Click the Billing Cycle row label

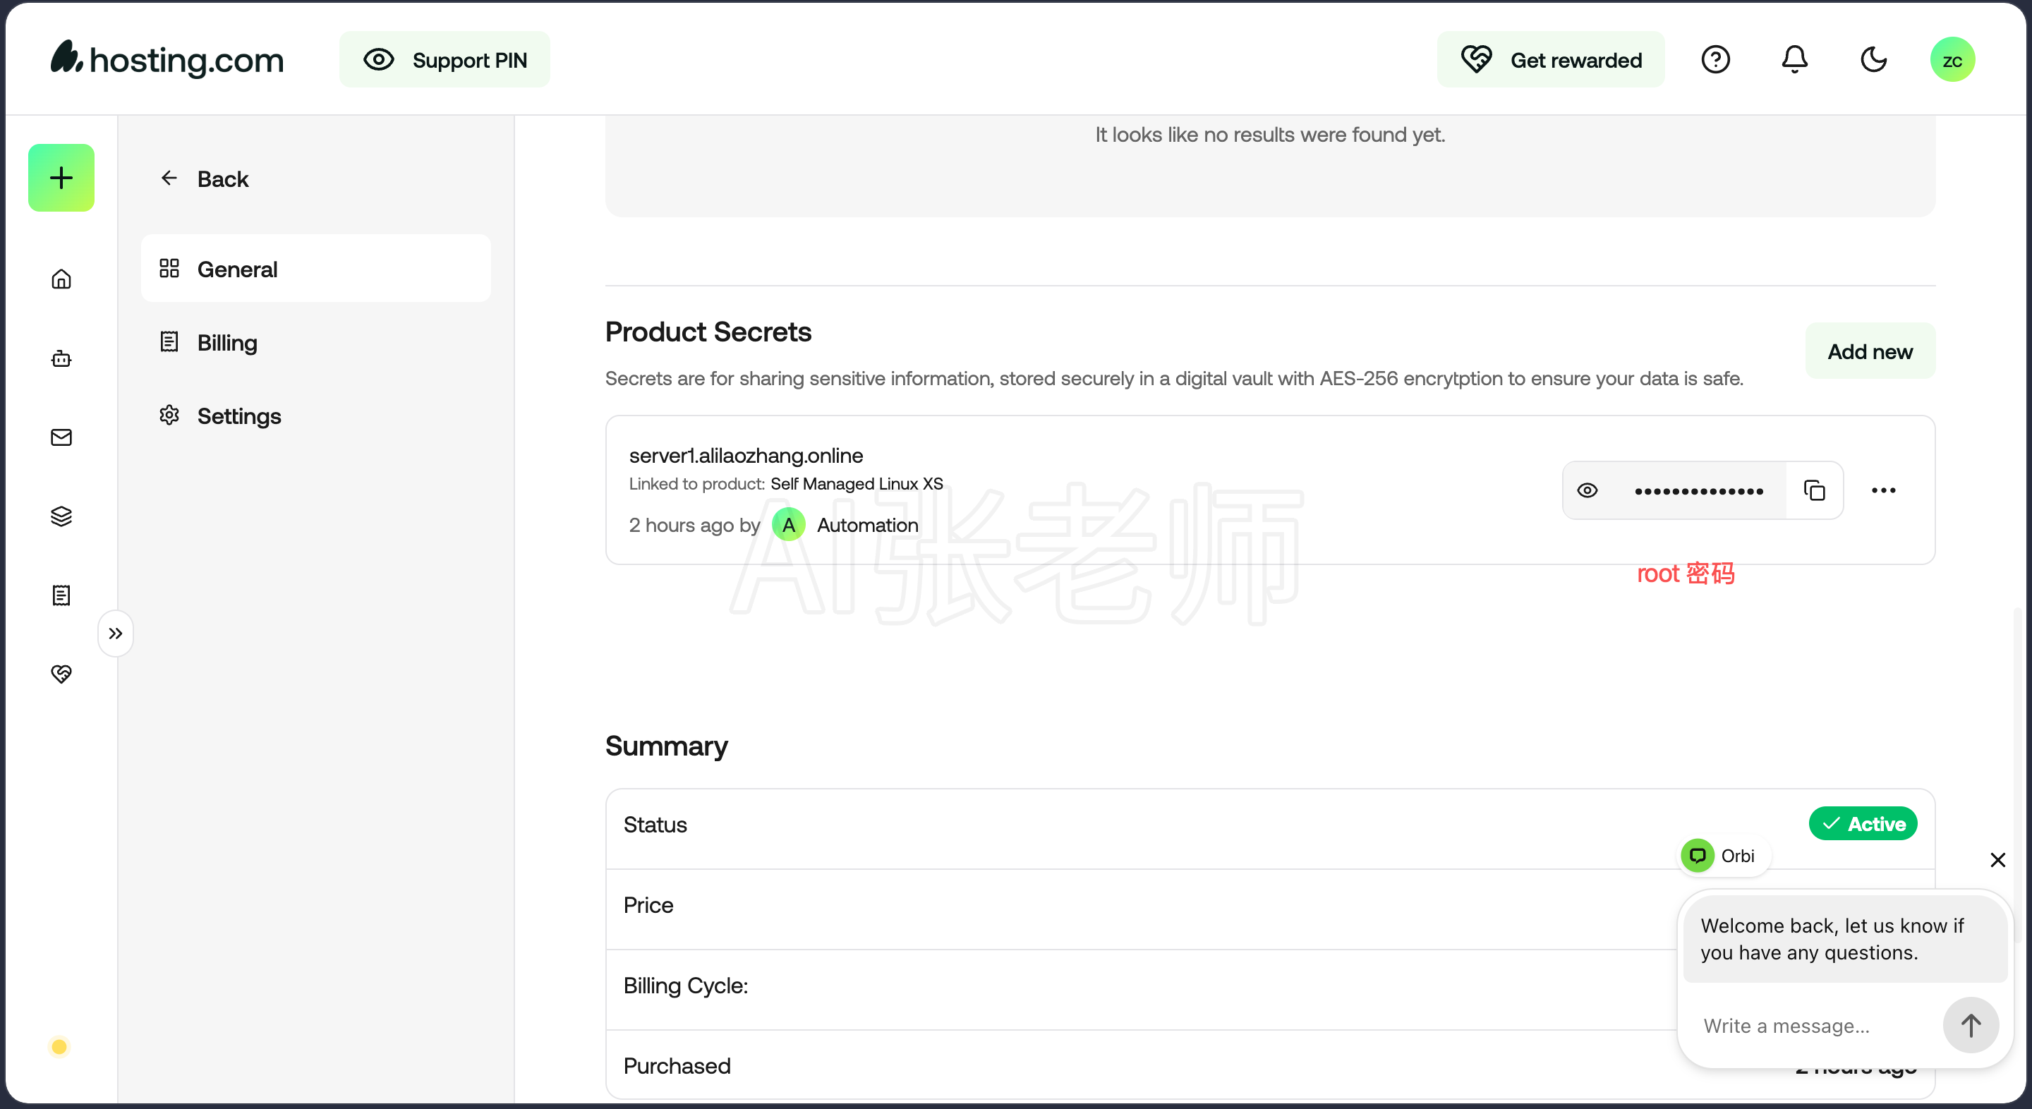click(687, 986)
